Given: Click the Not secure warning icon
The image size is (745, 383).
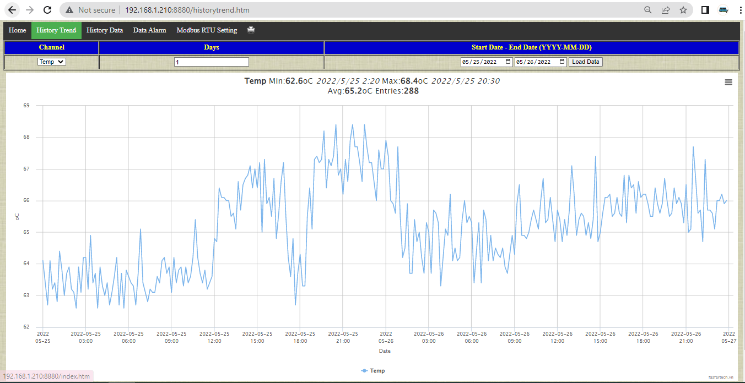Looking at the screenshot, I should tap(69, 10).
